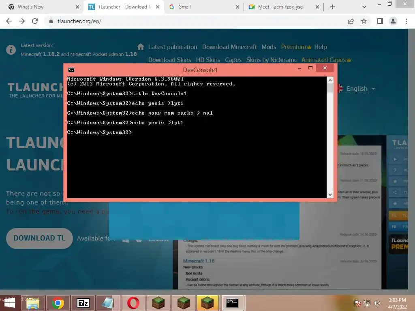The height and width of the screenshot is (311, 415).
Task: Open the Download Skins link
Action: 170,60
